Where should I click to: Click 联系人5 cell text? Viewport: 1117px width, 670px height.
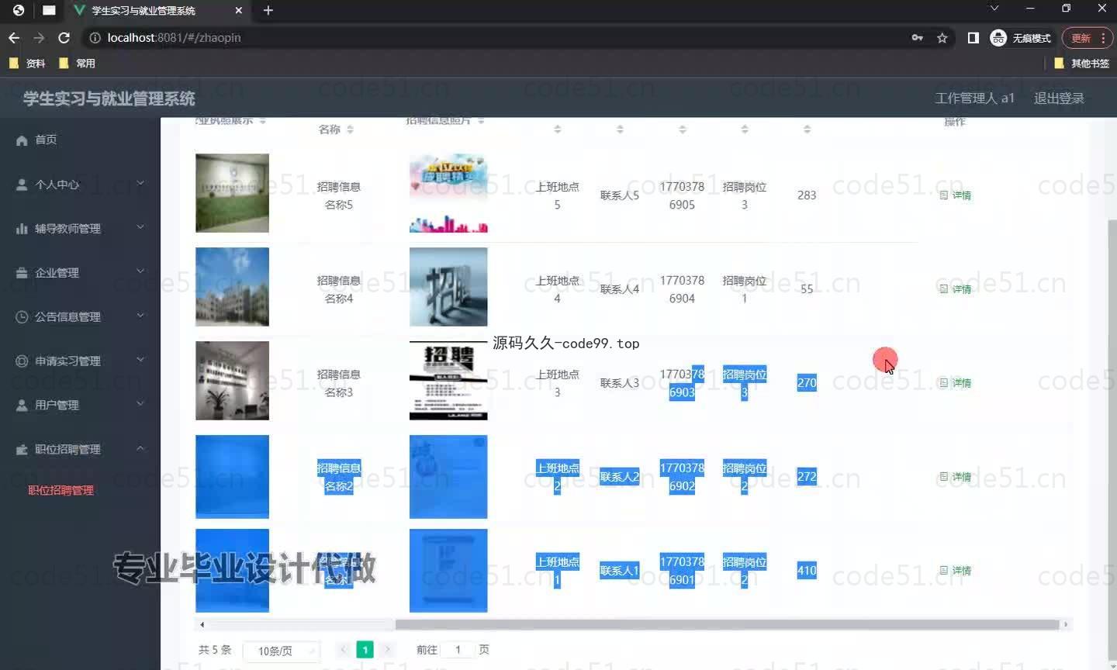click(x=620, y=195)
